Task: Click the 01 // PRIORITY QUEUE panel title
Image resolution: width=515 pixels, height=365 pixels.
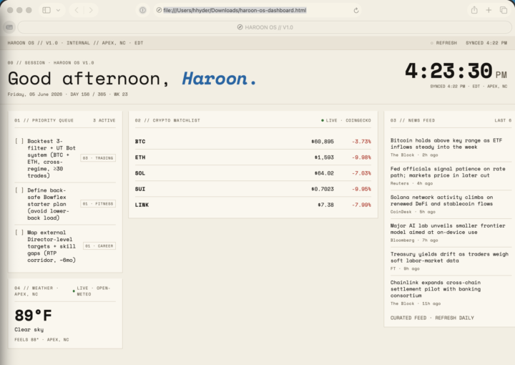Action: pyautogui.click(x=44, y=120)
